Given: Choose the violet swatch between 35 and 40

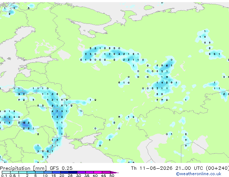Looking at the screenshot, I should coord(90,172).
